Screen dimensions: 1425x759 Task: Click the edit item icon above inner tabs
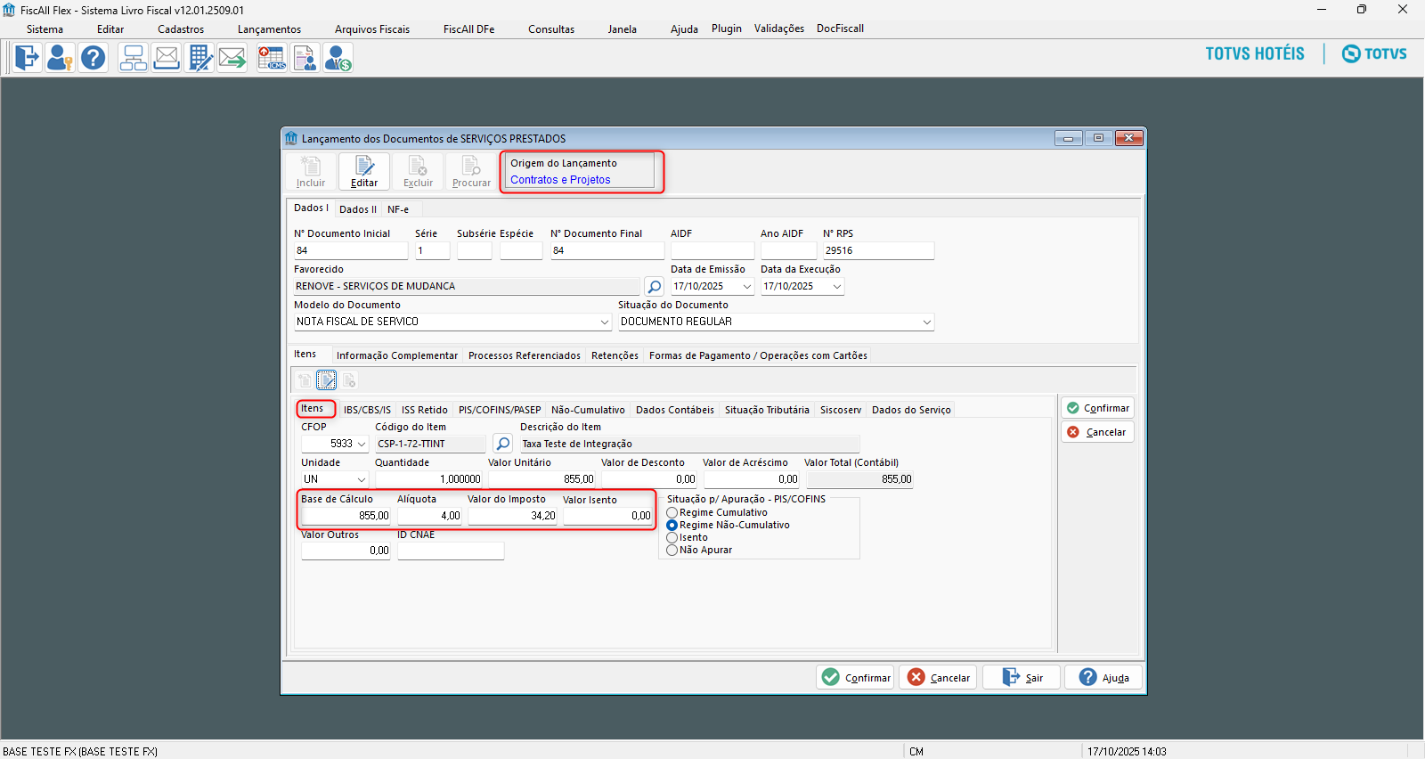(x=327, y=380)
